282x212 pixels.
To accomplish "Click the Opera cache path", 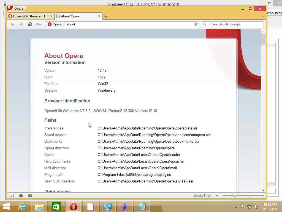I will click(139, 155).
